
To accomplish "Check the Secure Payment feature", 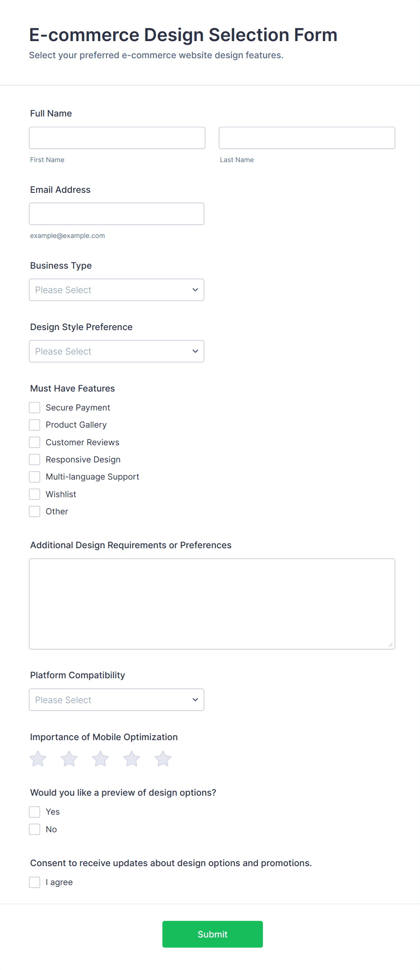I will coord(35,408).
